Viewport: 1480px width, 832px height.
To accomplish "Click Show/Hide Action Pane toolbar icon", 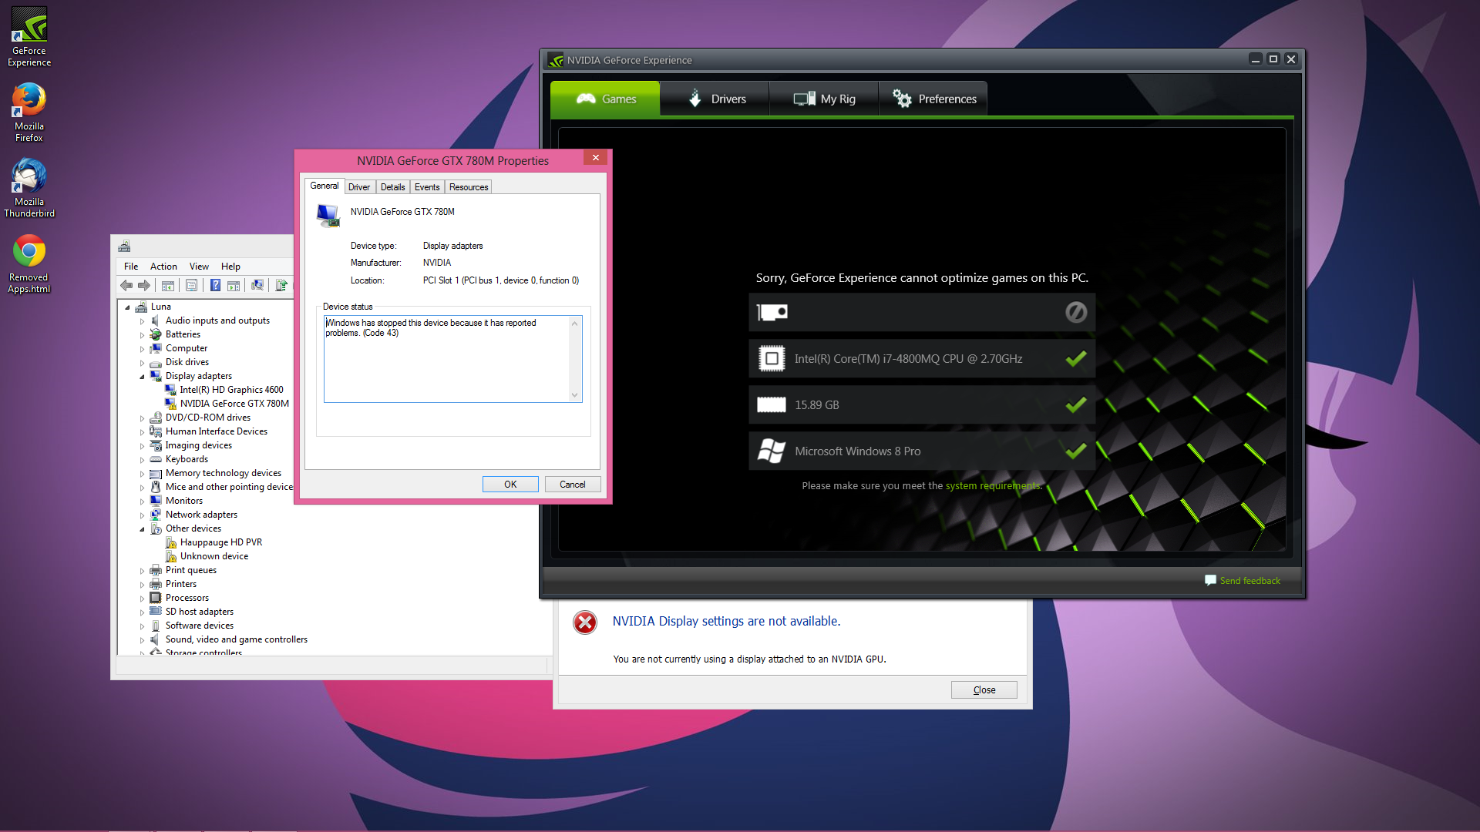I will click(x=234, y=286).
